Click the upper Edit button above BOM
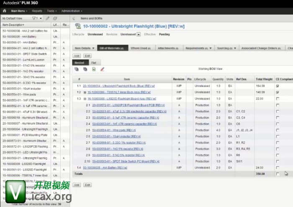Viewport: 293px width, 207px height. pyautogui.click(x=87, y=56)
